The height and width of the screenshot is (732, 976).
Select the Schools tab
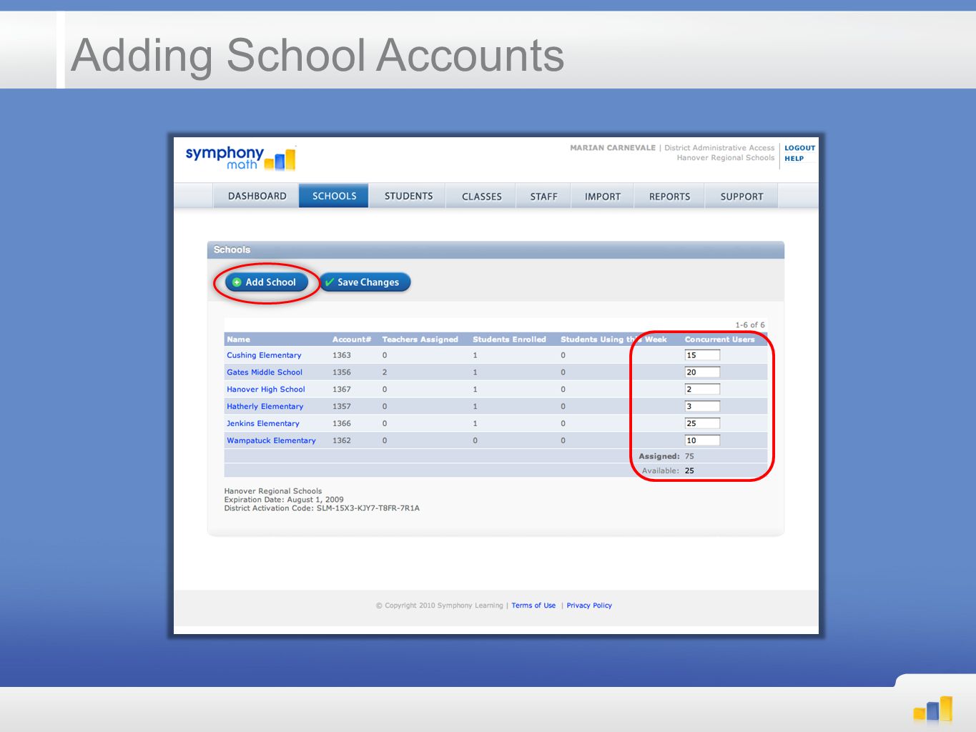[334, 196]
